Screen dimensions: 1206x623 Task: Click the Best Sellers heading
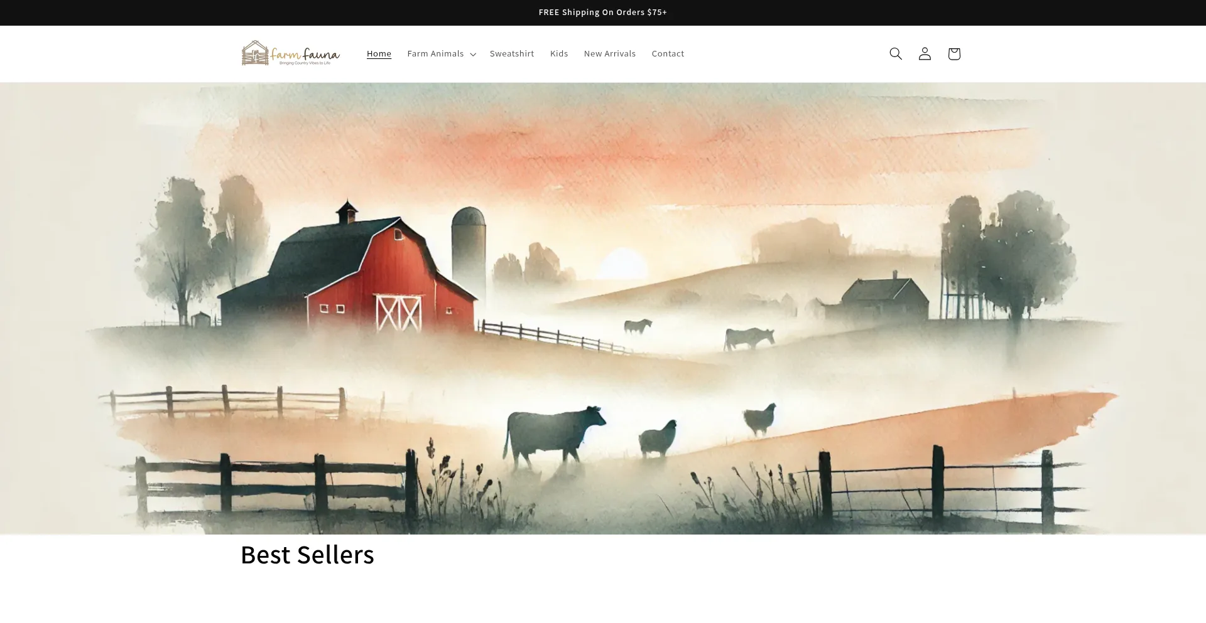(307, 555)
